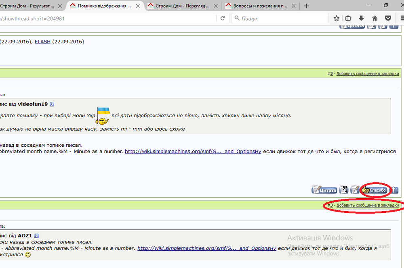This screenshot has width=404, height=268.
Task: Click the Пошук search field
Action: coord(280,18)
